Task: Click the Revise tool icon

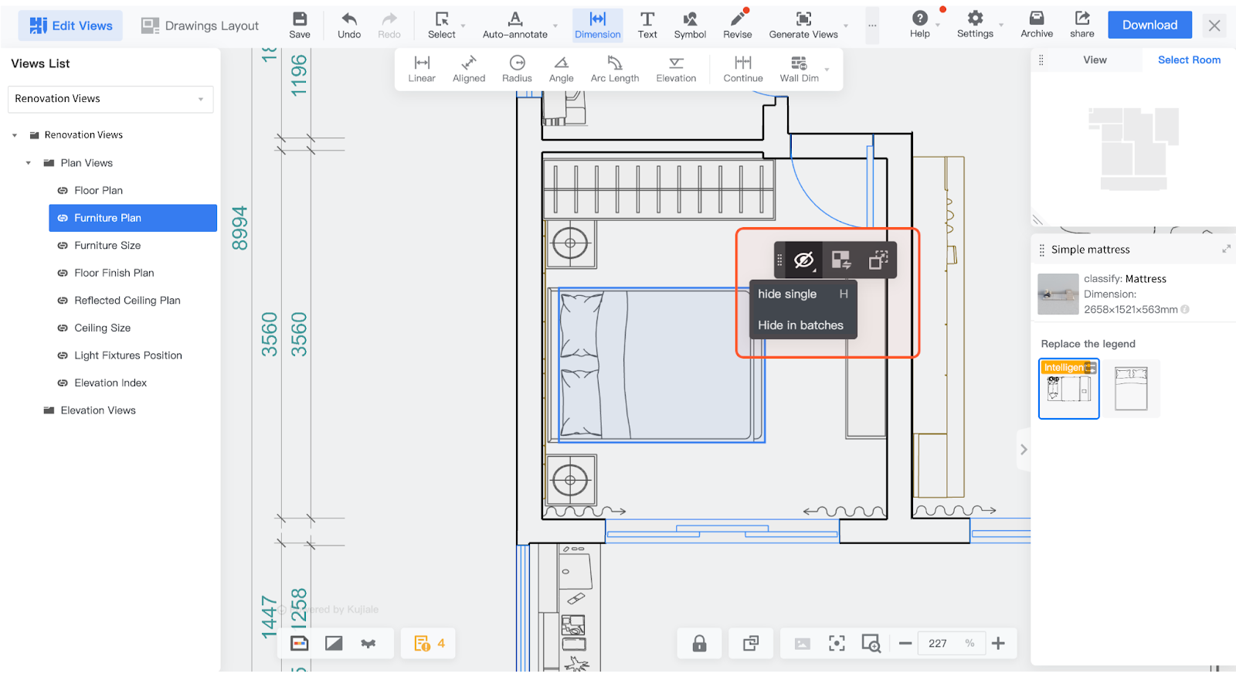Action: click(x=737, y=25)
